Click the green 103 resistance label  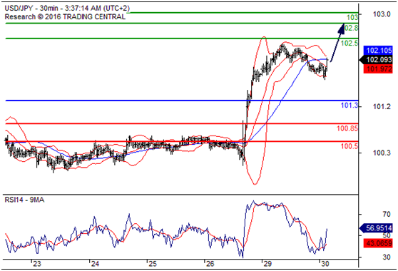(x=352, y=18)
